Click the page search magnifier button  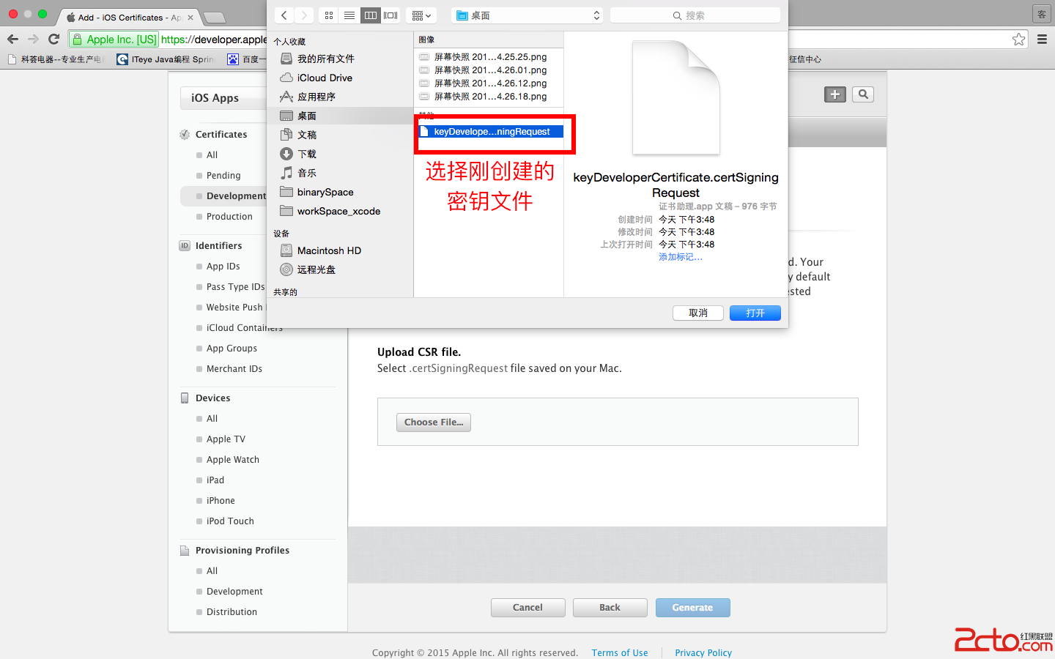[x=863, y=94]
